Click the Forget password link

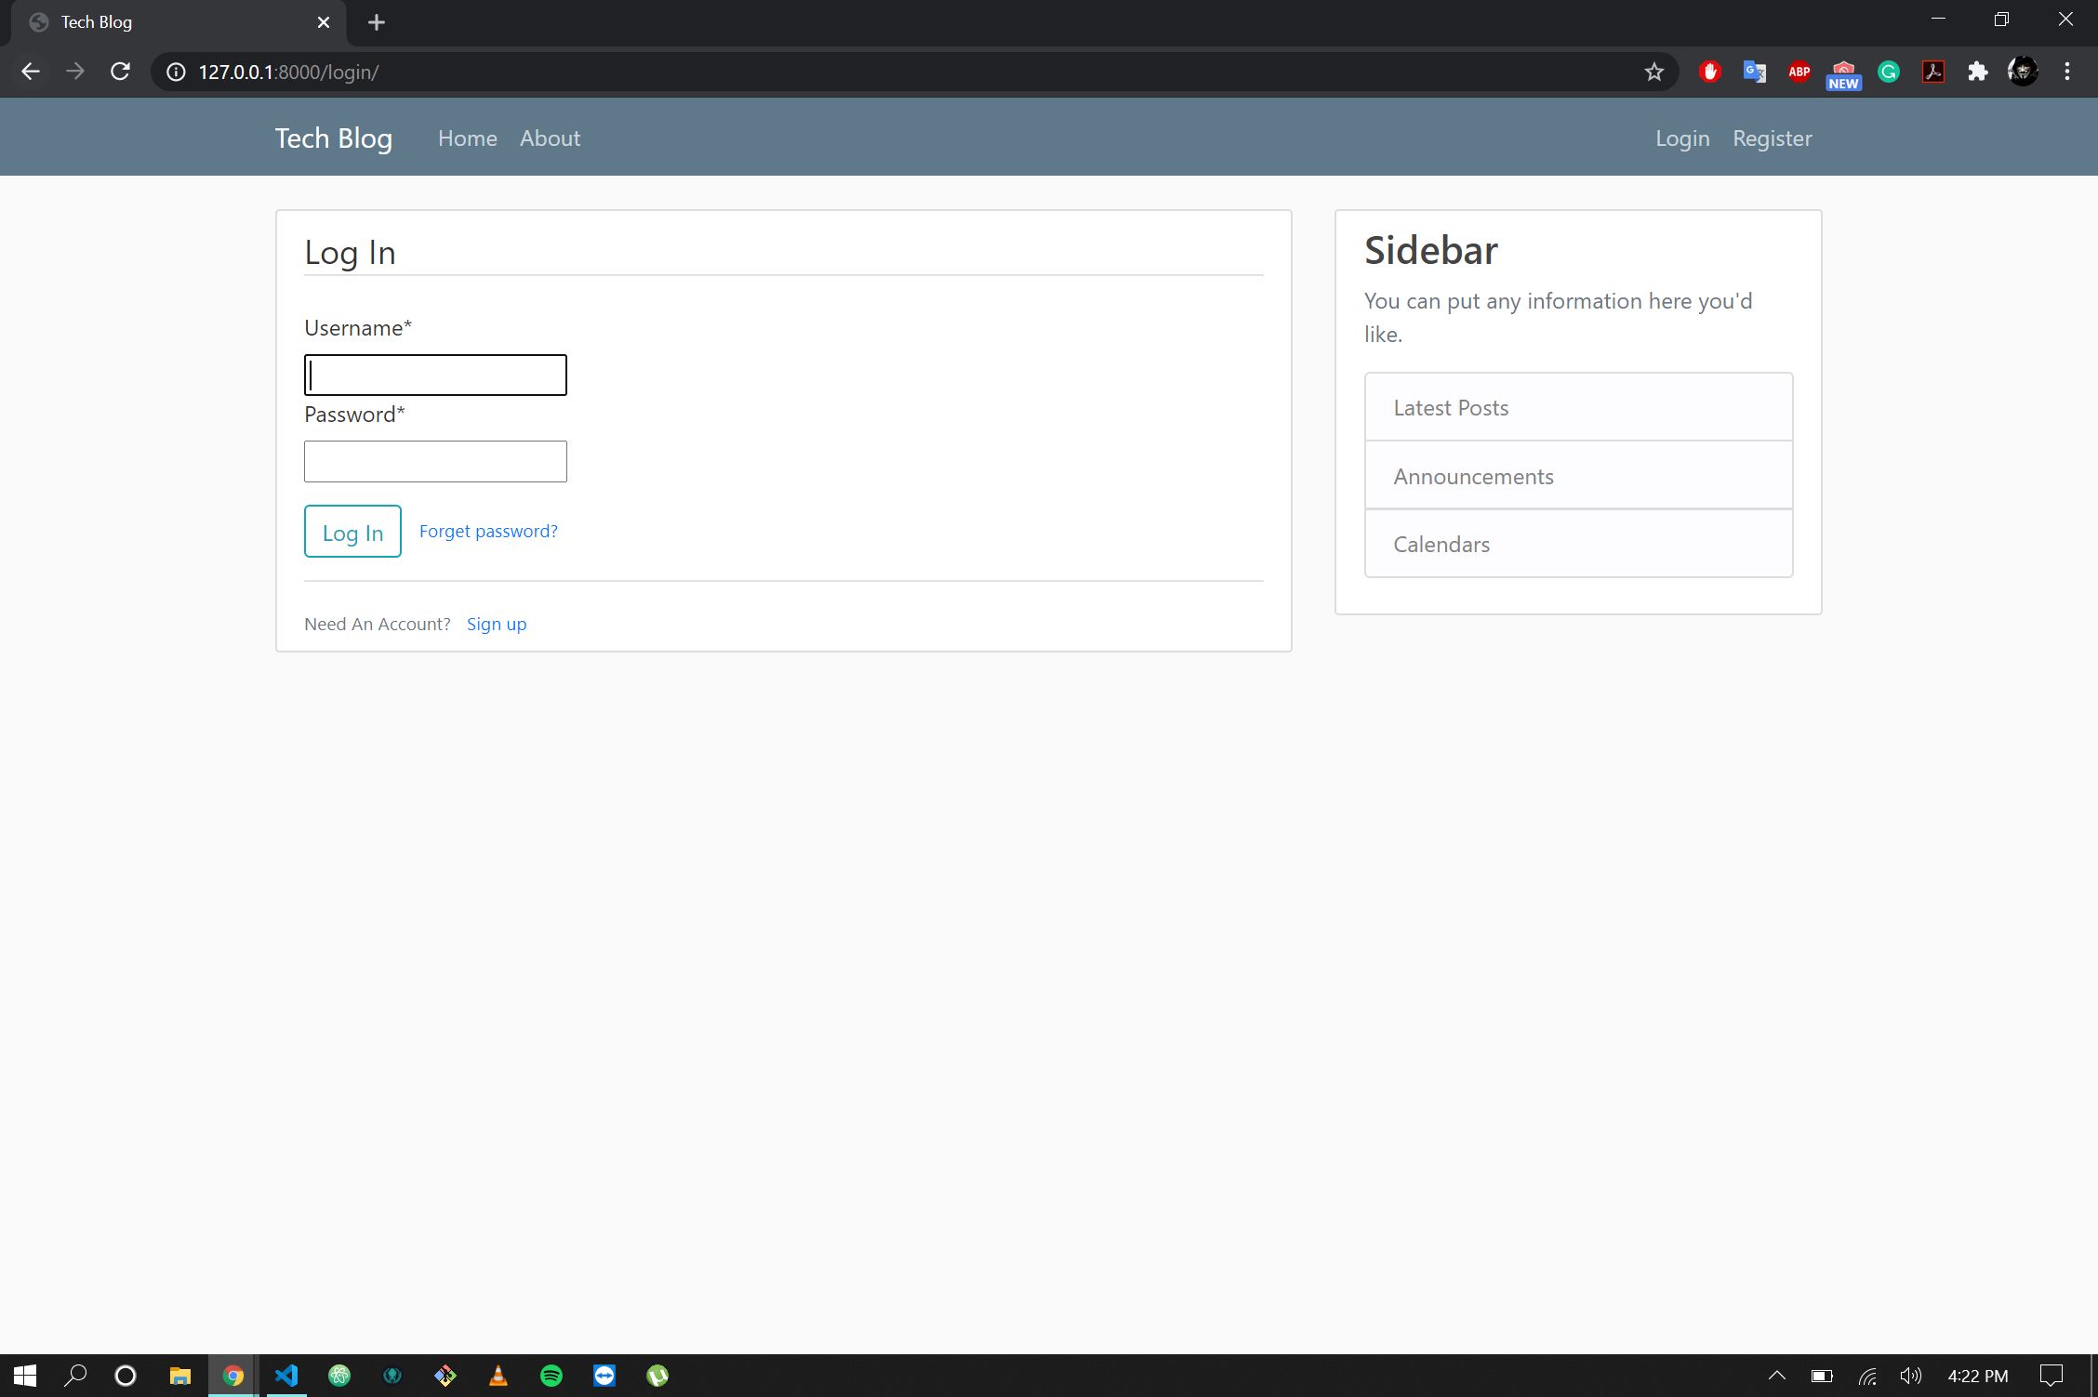click(488, 531)
